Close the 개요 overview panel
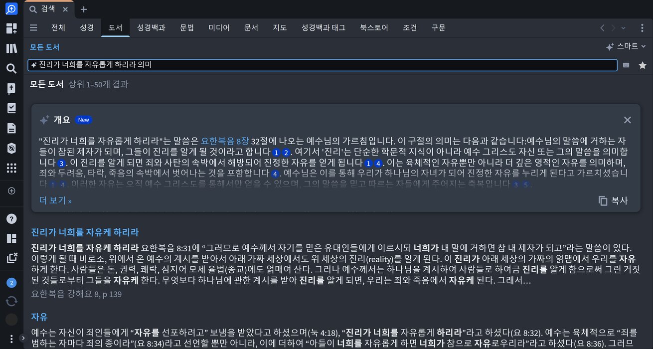The width and height of the screenshot is (653, 349). click(627, 120)
